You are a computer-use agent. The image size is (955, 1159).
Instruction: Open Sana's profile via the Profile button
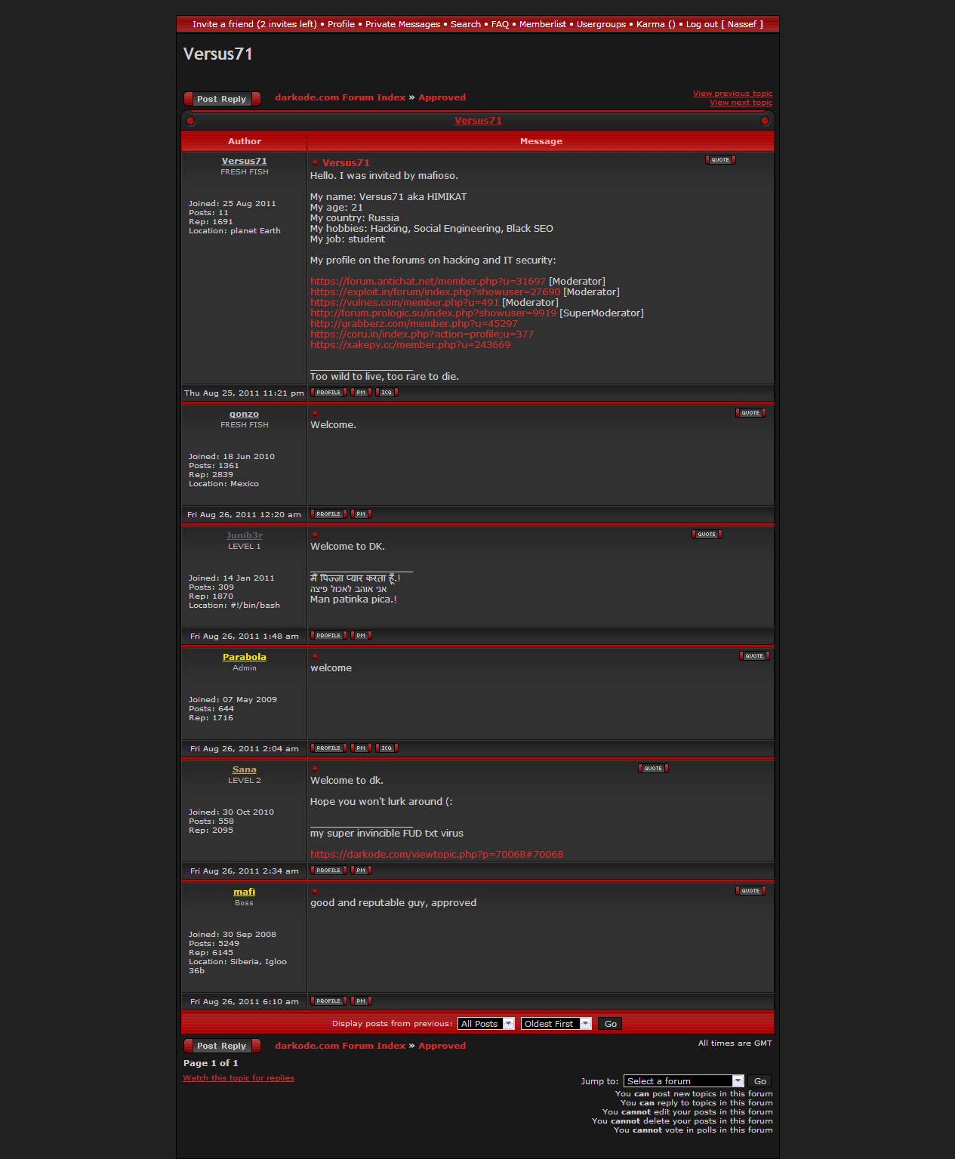pos(328,871)
